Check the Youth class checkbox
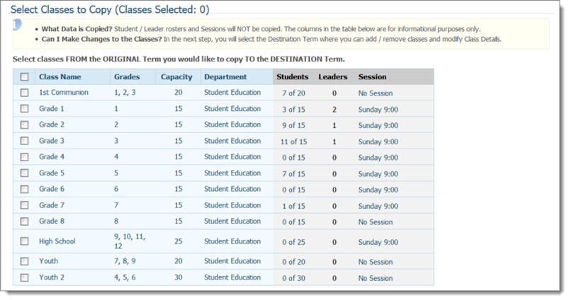 coord(24,261)
